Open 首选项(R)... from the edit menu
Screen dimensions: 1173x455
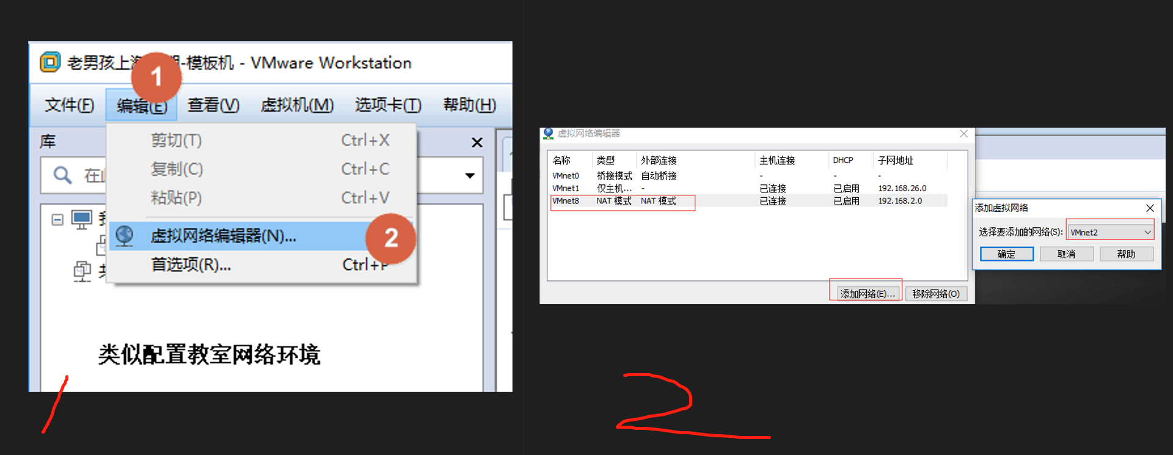coord(263,264)
